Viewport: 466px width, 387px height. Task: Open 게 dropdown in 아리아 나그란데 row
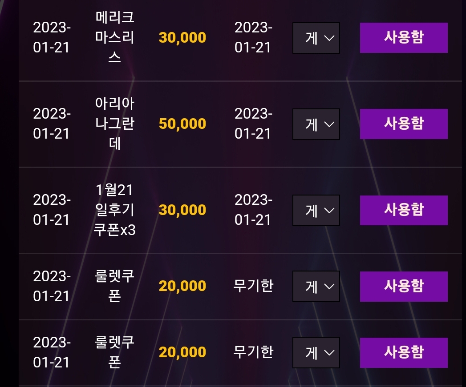(x=316, y=124)
